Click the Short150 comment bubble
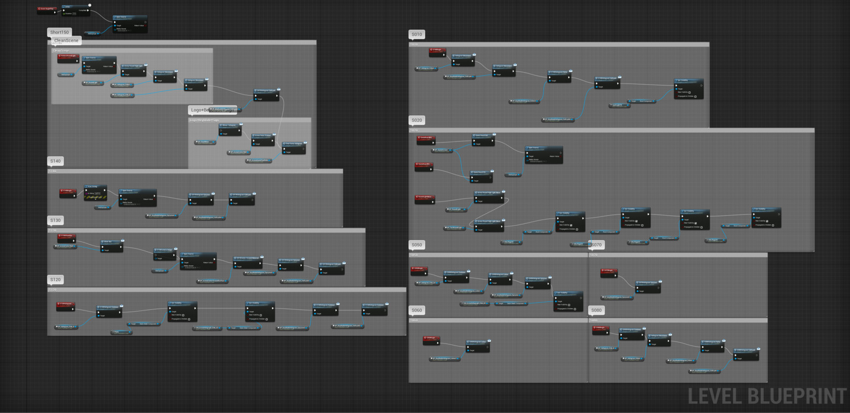The height and width of the screenshot is (413, 850). (59, 32)
